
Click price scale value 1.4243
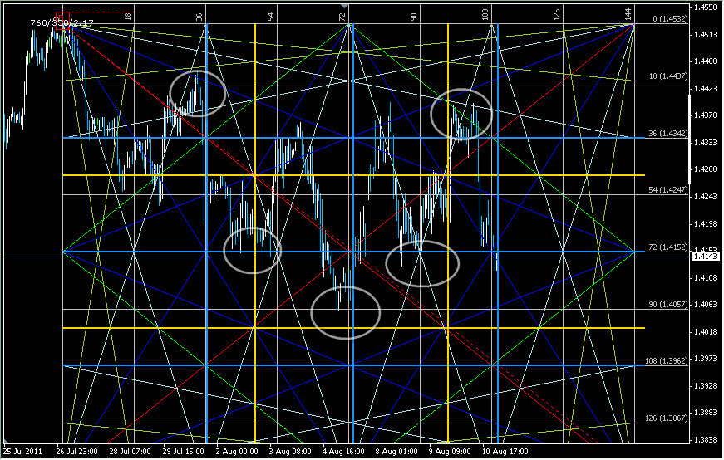tap(706, 197)
